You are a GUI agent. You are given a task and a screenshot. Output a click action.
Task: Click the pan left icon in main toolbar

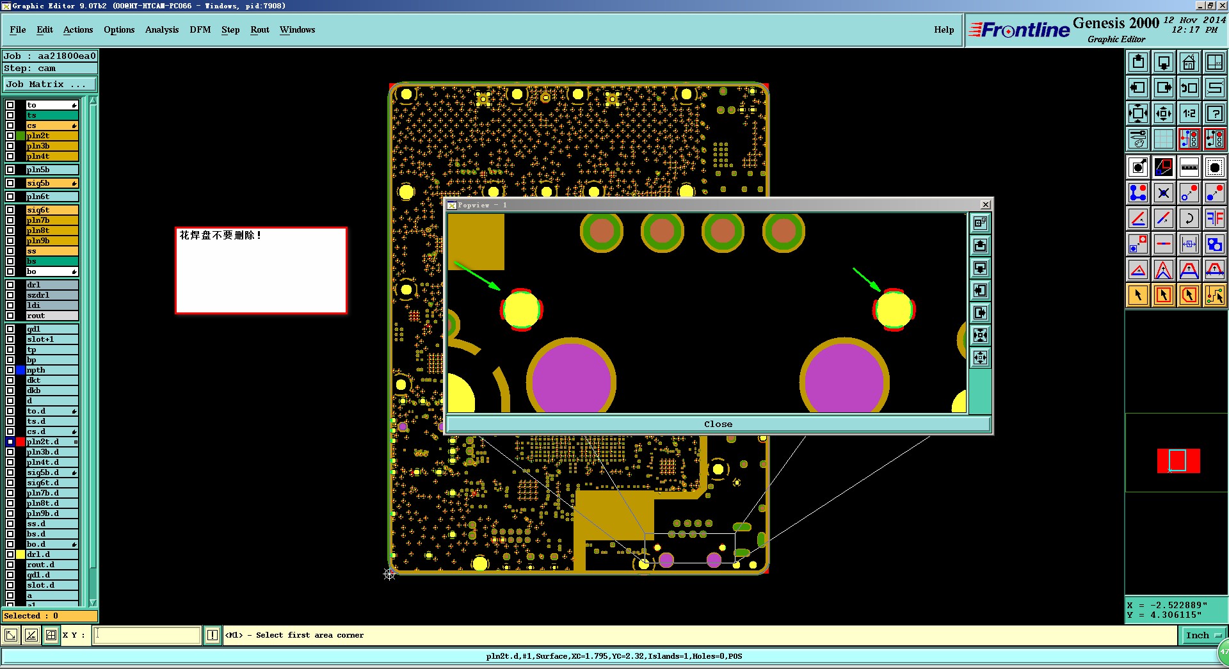tap(1138, 88)
